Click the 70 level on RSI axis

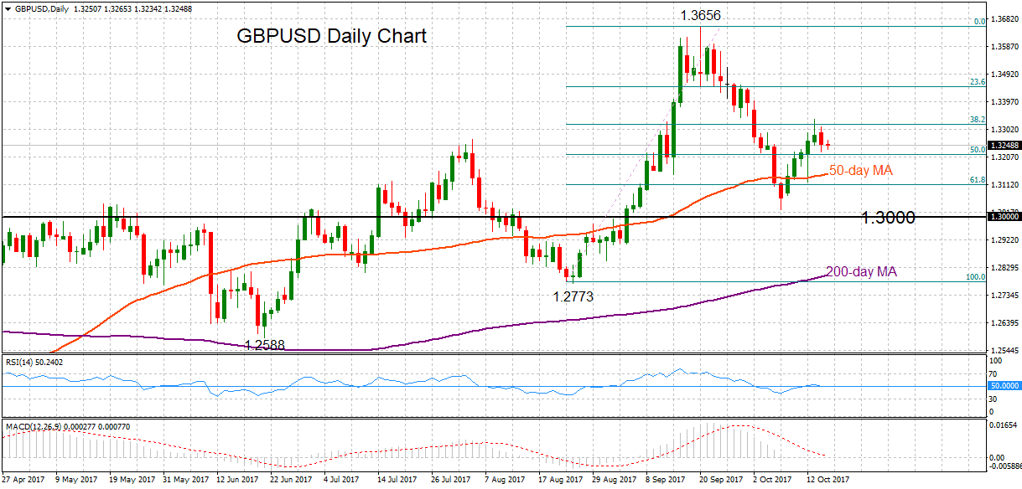pos(994,376)
